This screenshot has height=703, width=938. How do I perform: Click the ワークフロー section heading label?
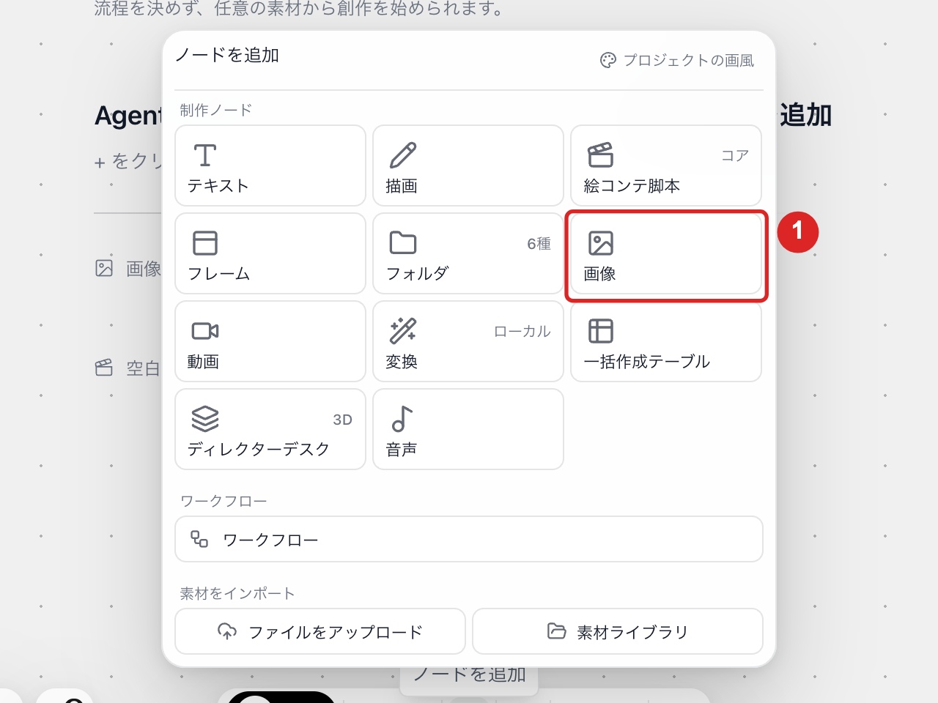(x=224, y=501)
